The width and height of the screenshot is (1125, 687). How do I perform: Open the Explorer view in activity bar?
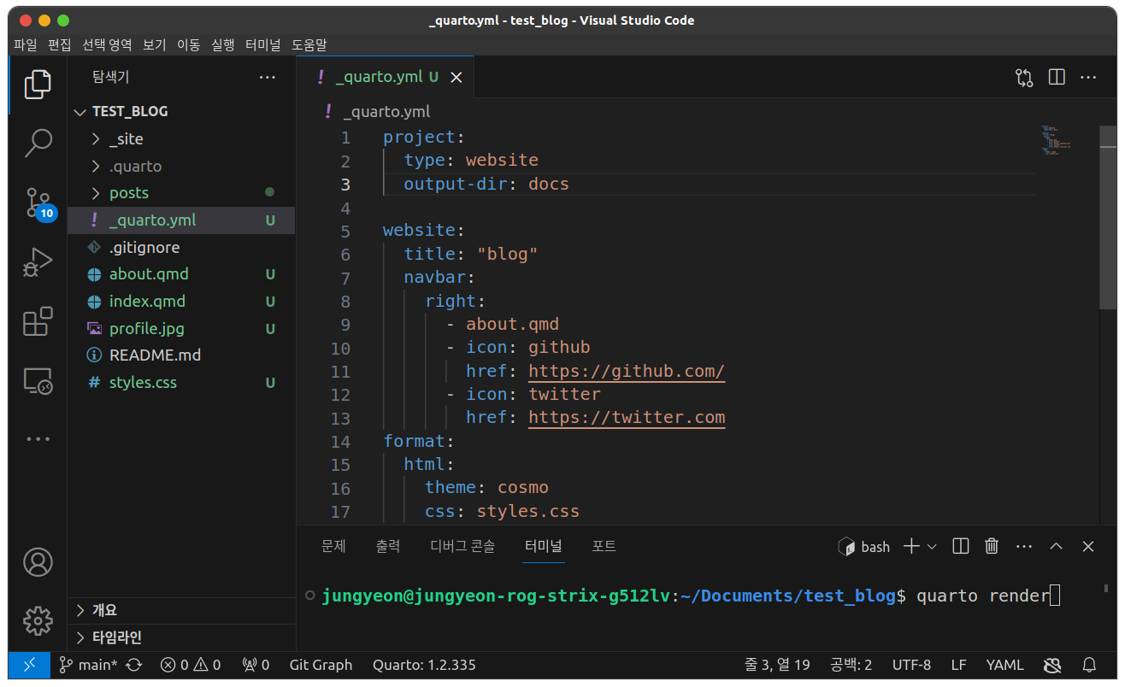click(38, 84)
